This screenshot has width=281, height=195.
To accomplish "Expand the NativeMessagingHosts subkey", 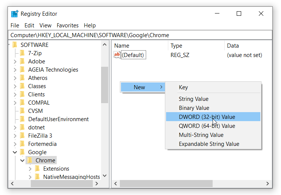I will click(30, 177).
